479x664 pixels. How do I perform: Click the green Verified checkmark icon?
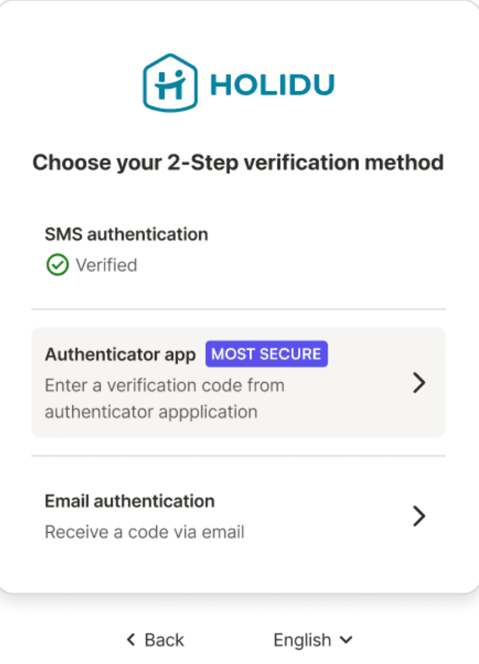[57, 265]
